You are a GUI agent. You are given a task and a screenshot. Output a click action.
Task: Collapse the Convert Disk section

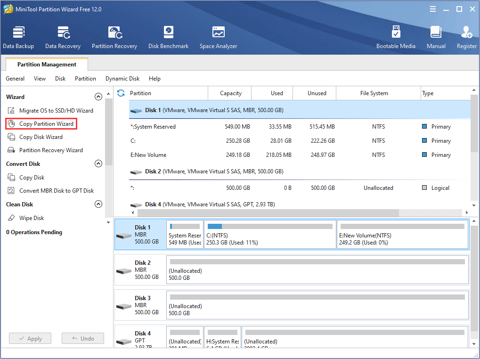(x=98, y=163)
